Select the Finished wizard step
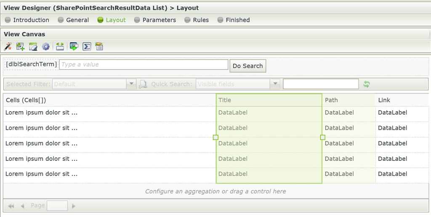 [234, 20]
